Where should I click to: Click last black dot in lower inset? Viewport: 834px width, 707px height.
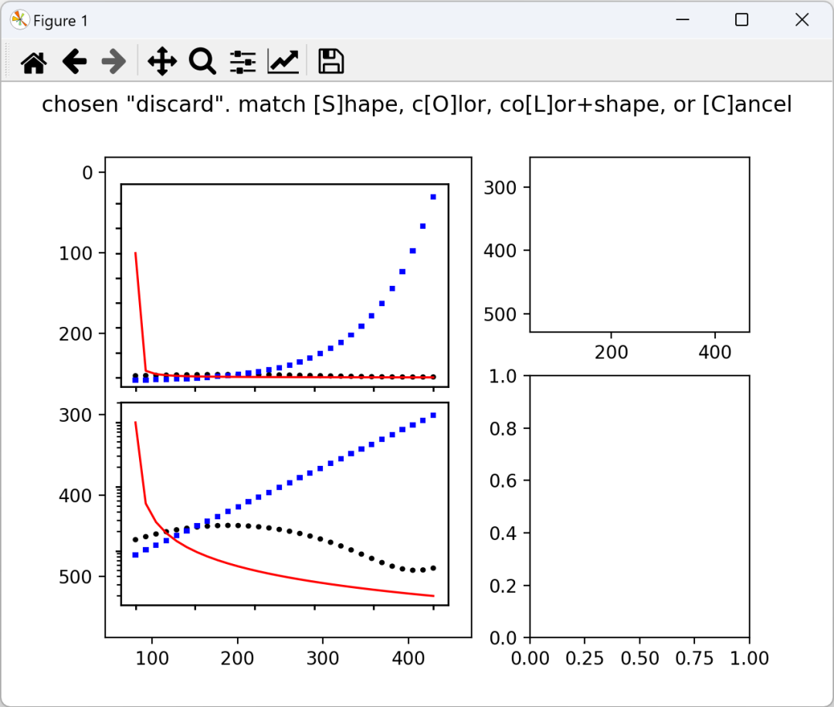[x=433, y=569]
